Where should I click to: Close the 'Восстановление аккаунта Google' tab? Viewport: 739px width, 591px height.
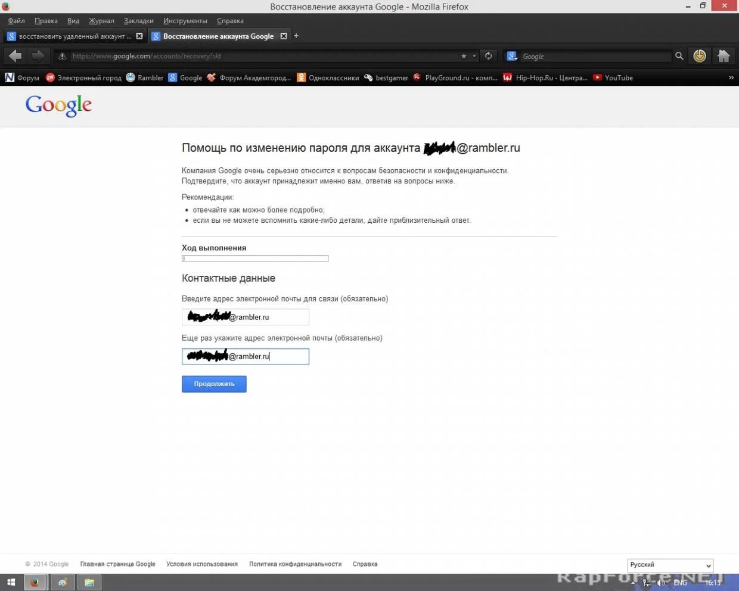coord(284,36)
